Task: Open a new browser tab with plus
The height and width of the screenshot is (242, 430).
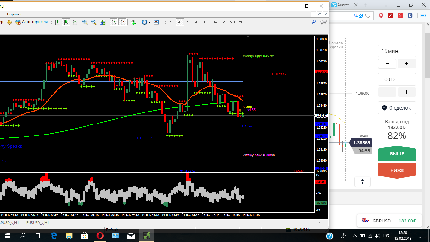Action: coord(365,5)
